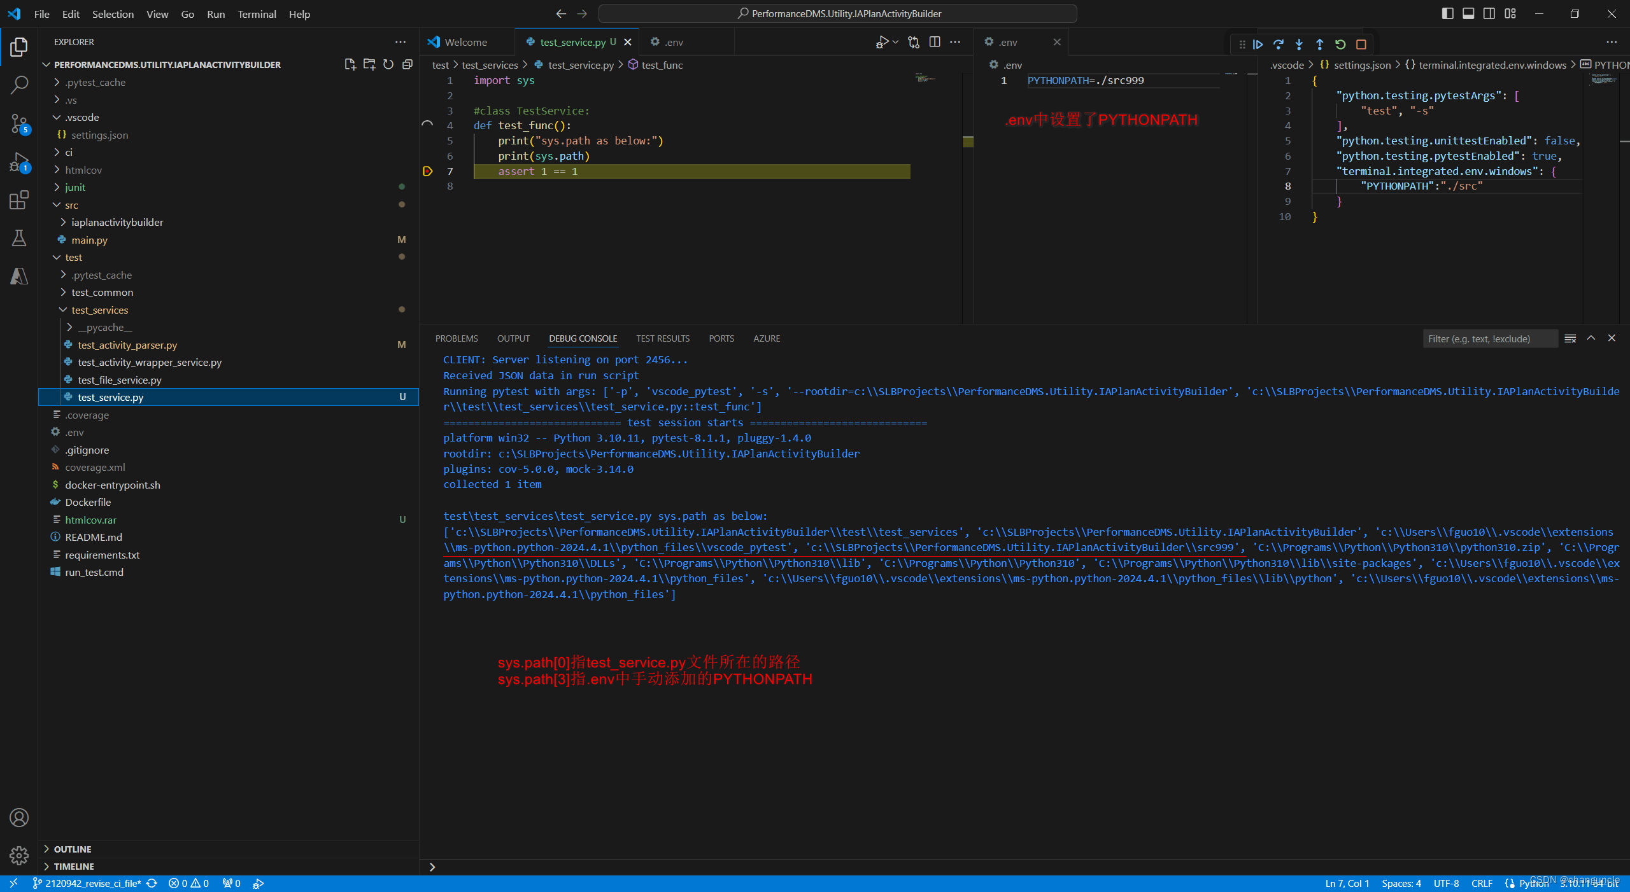Open the Extensions view
The height and width of the screenshot is (892, 1630).
pyautogui.click(x=19, y=200)
